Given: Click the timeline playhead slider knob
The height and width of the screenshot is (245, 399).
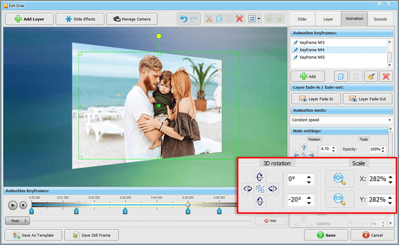Looking at the screenshot, I should point(188,204).
